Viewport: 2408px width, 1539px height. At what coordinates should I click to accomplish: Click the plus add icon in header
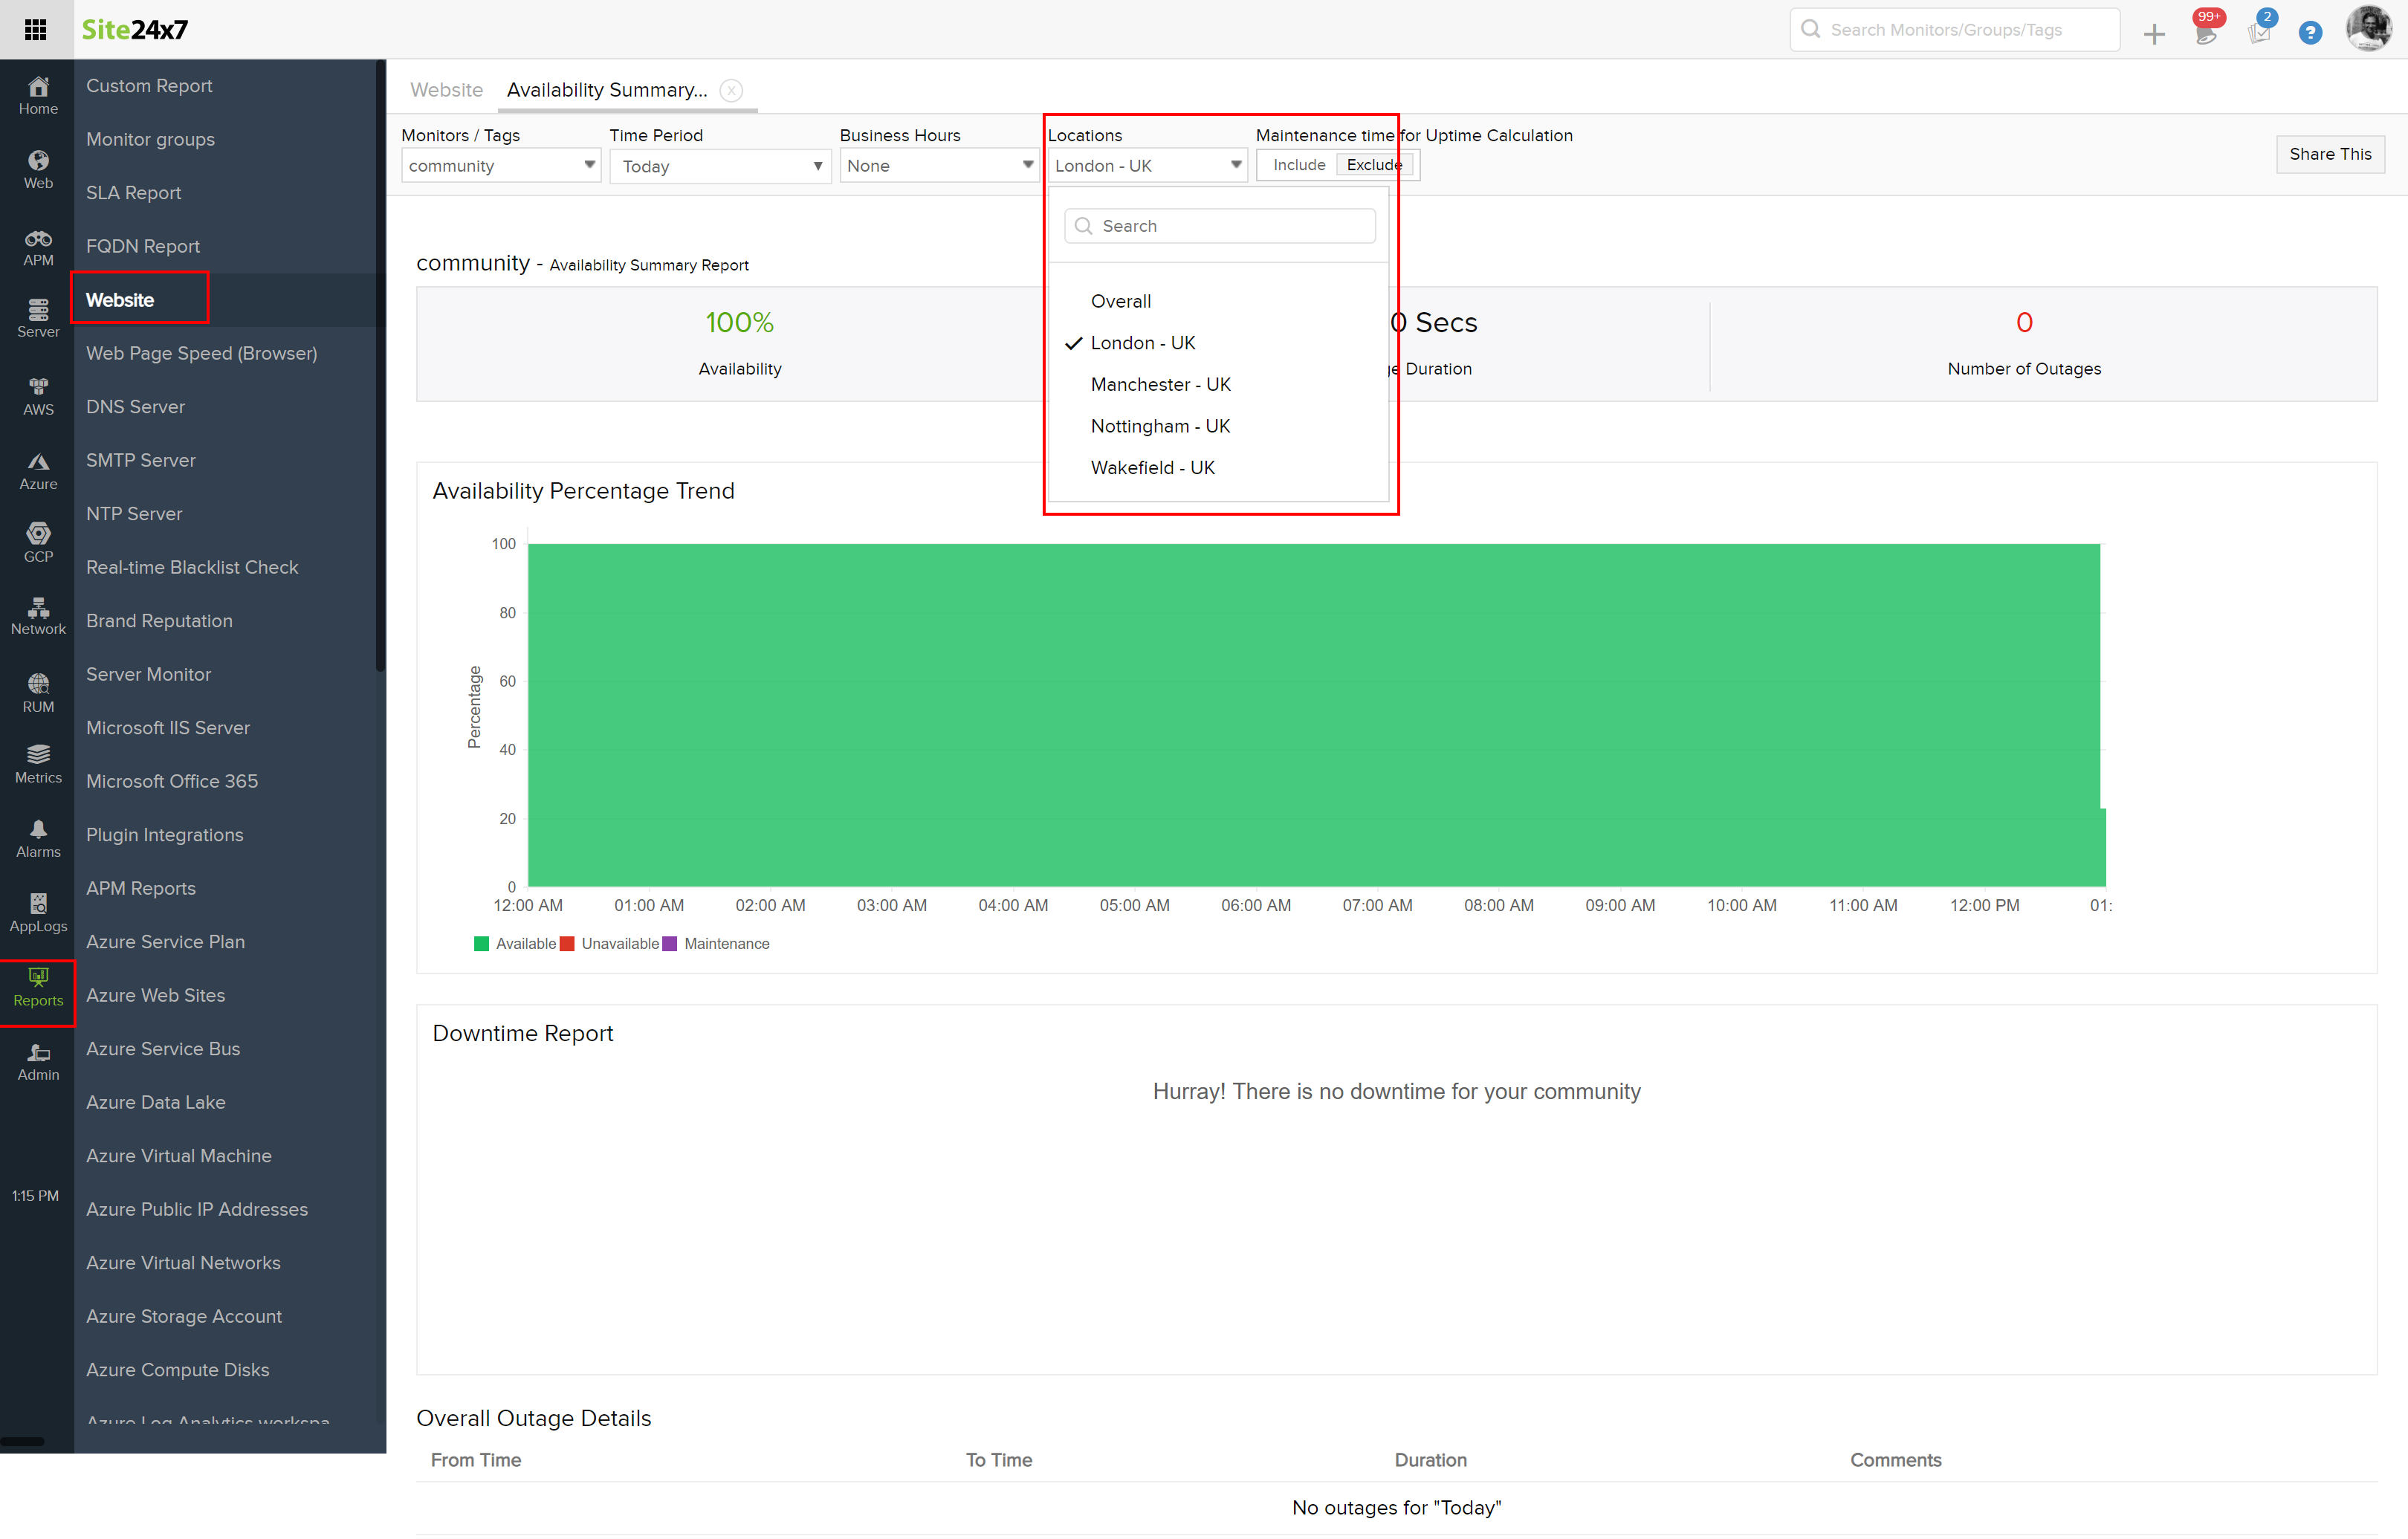click(x=2154, y=34)
